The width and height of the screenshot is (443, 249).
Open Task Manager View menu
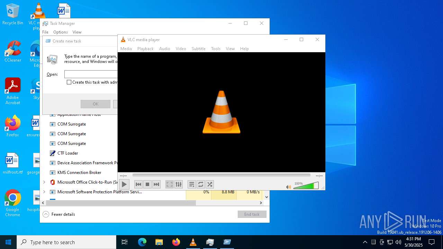[x=77, y=32]
